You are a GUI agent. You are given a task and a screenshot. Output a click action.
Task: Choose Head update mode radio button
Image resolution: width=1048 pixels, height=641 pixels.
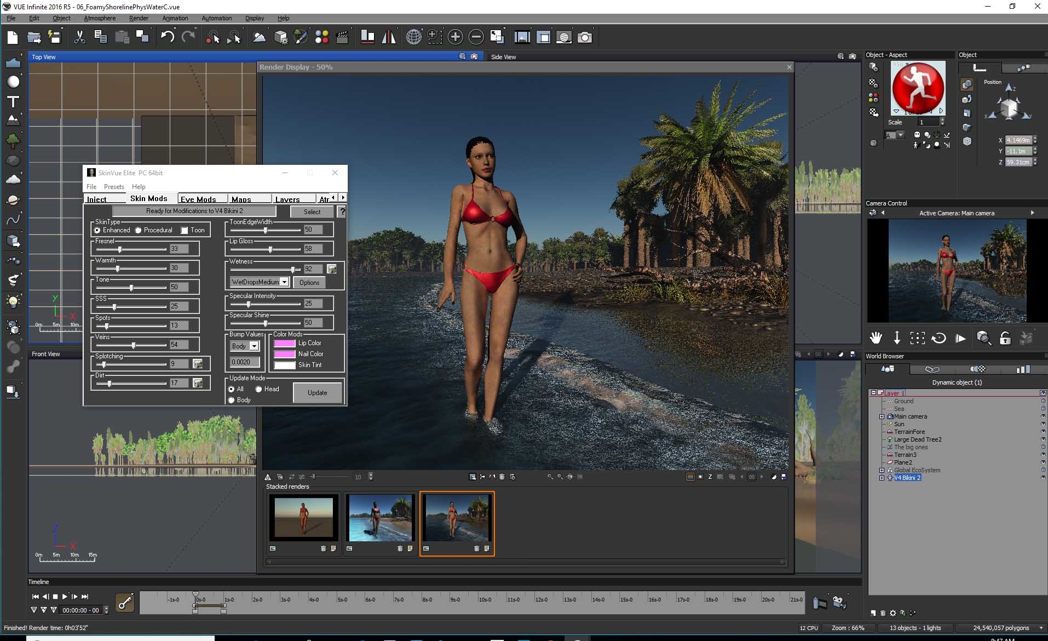click(258, 389)
